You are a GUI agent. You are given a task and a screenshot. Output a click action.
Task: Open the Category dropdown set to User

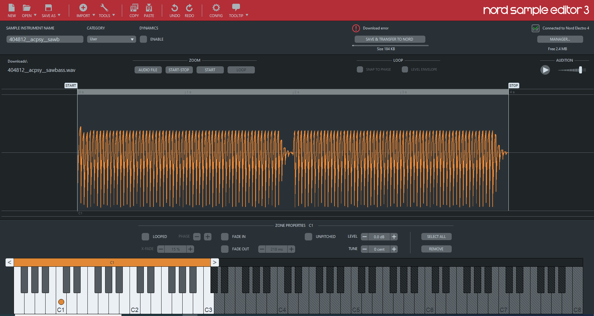point(111,39)
